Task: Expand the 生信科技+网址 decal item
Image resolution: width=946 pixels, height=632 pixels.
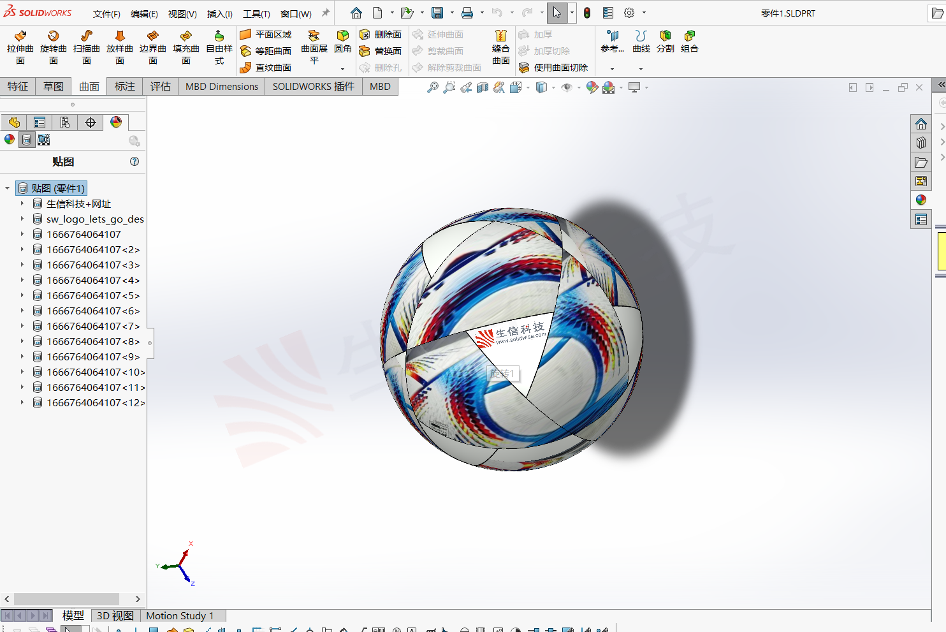Action: tap(22, 203)
